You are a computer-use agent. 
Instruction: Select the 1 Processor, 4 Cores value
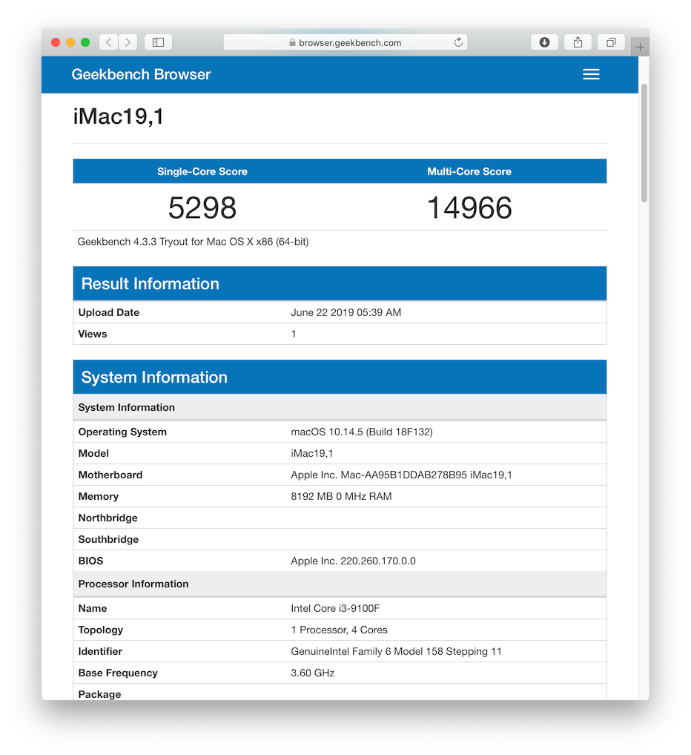point(340,630)
